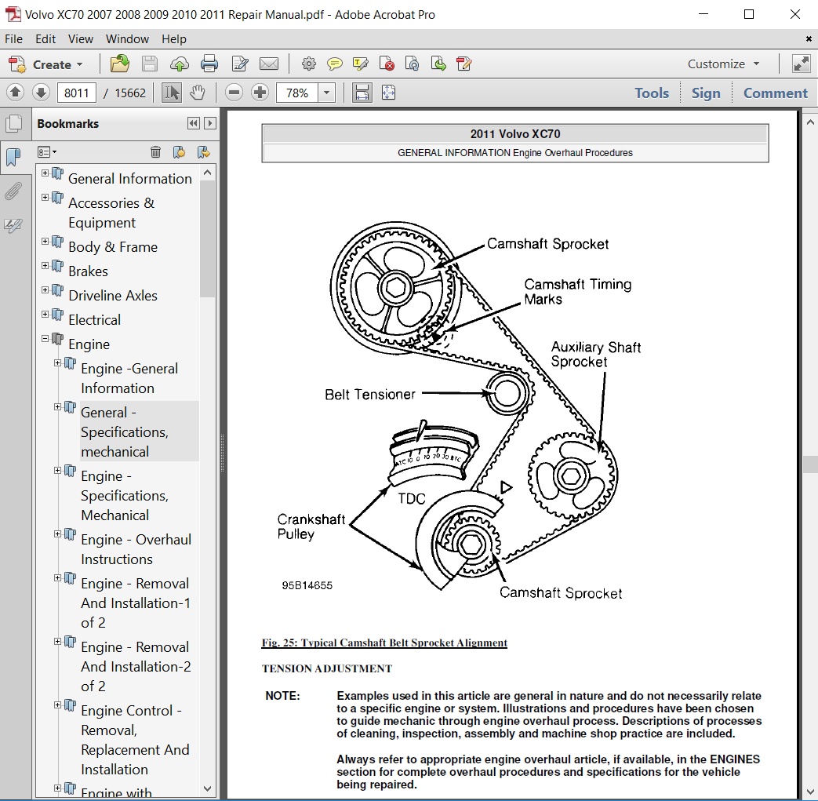Screen dimensions: 818x801
Task: Go to next page with down arrow
Action: [41, 93]
